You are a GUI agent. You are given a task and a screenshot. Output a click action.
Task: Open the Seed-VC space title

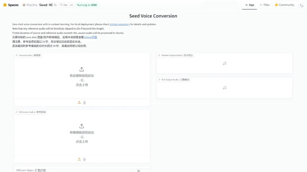click(x=46, y=5)
